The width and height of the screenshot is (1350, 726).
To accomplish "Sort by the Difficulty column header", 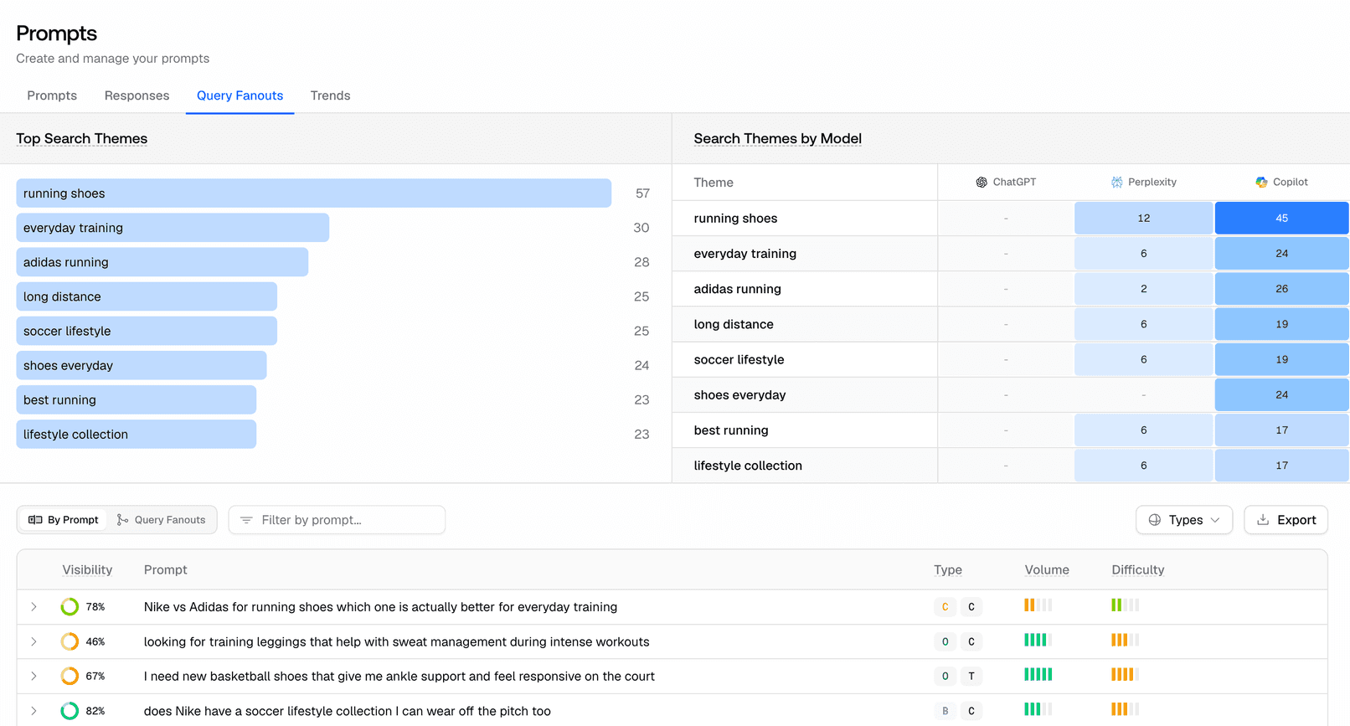I will click(x=1138, y=570).
